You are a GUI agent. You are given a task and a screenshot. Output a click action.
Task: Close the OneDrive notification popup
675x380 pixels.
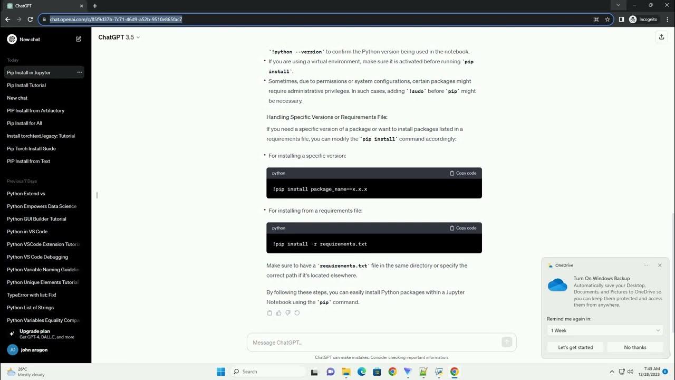(x=660, y=265)
